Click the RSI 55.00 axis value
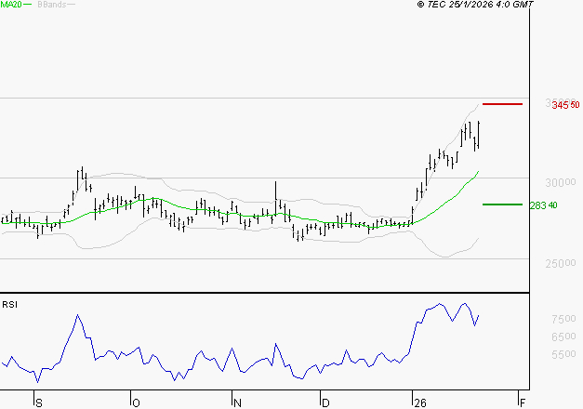 coord(563,354)
